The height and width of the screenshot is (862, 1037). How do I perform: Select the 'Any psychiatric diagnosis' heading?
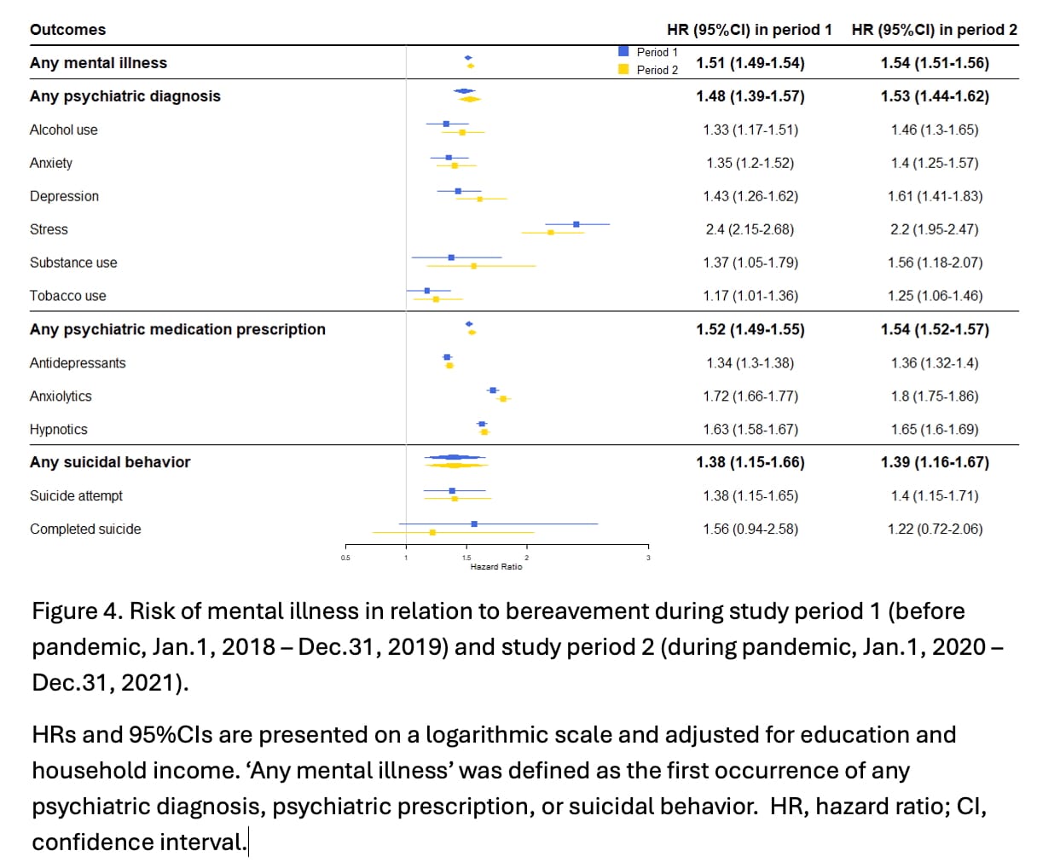(x=125, y=96)
